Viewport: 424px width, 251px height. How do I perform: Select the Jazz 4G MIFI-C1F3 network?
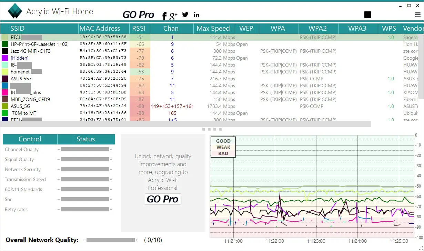coord(31,51)
